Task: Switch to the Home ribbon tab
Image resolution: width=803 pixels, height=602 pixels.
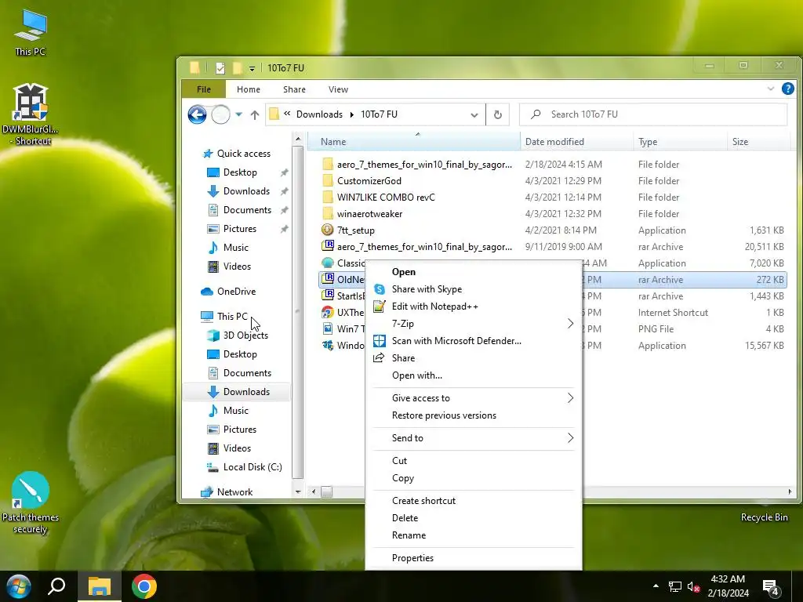Action: 249,89
